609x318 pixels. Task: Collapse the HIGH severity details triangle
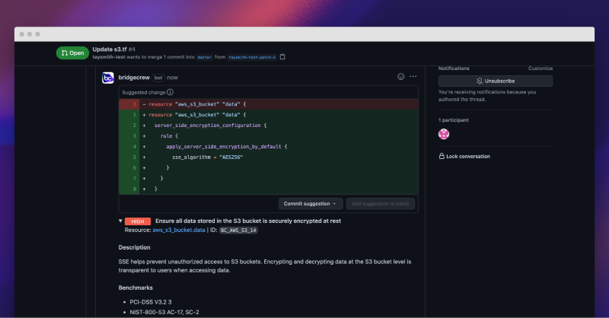pos(120,221)
